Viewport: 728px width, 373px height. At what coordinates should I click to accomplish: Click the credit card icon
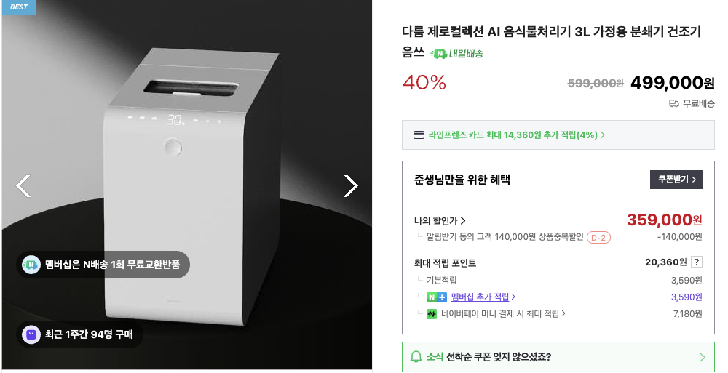419,135
